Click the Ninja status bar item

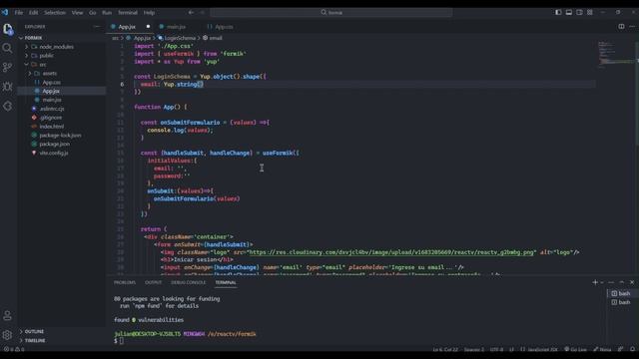[602, 349]
